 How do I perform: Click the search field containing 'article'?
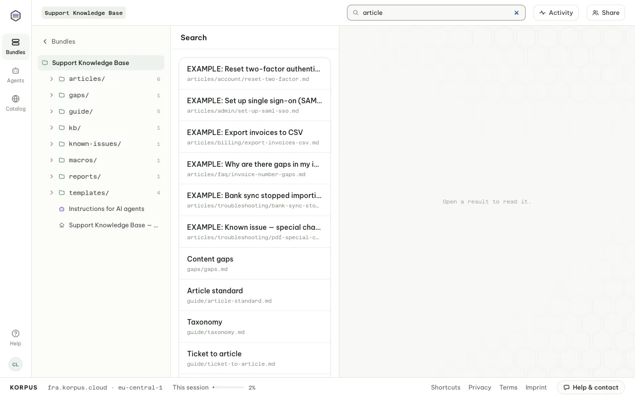(436, 13)
